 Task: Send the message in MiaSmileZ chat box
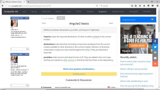coord(27,49)
